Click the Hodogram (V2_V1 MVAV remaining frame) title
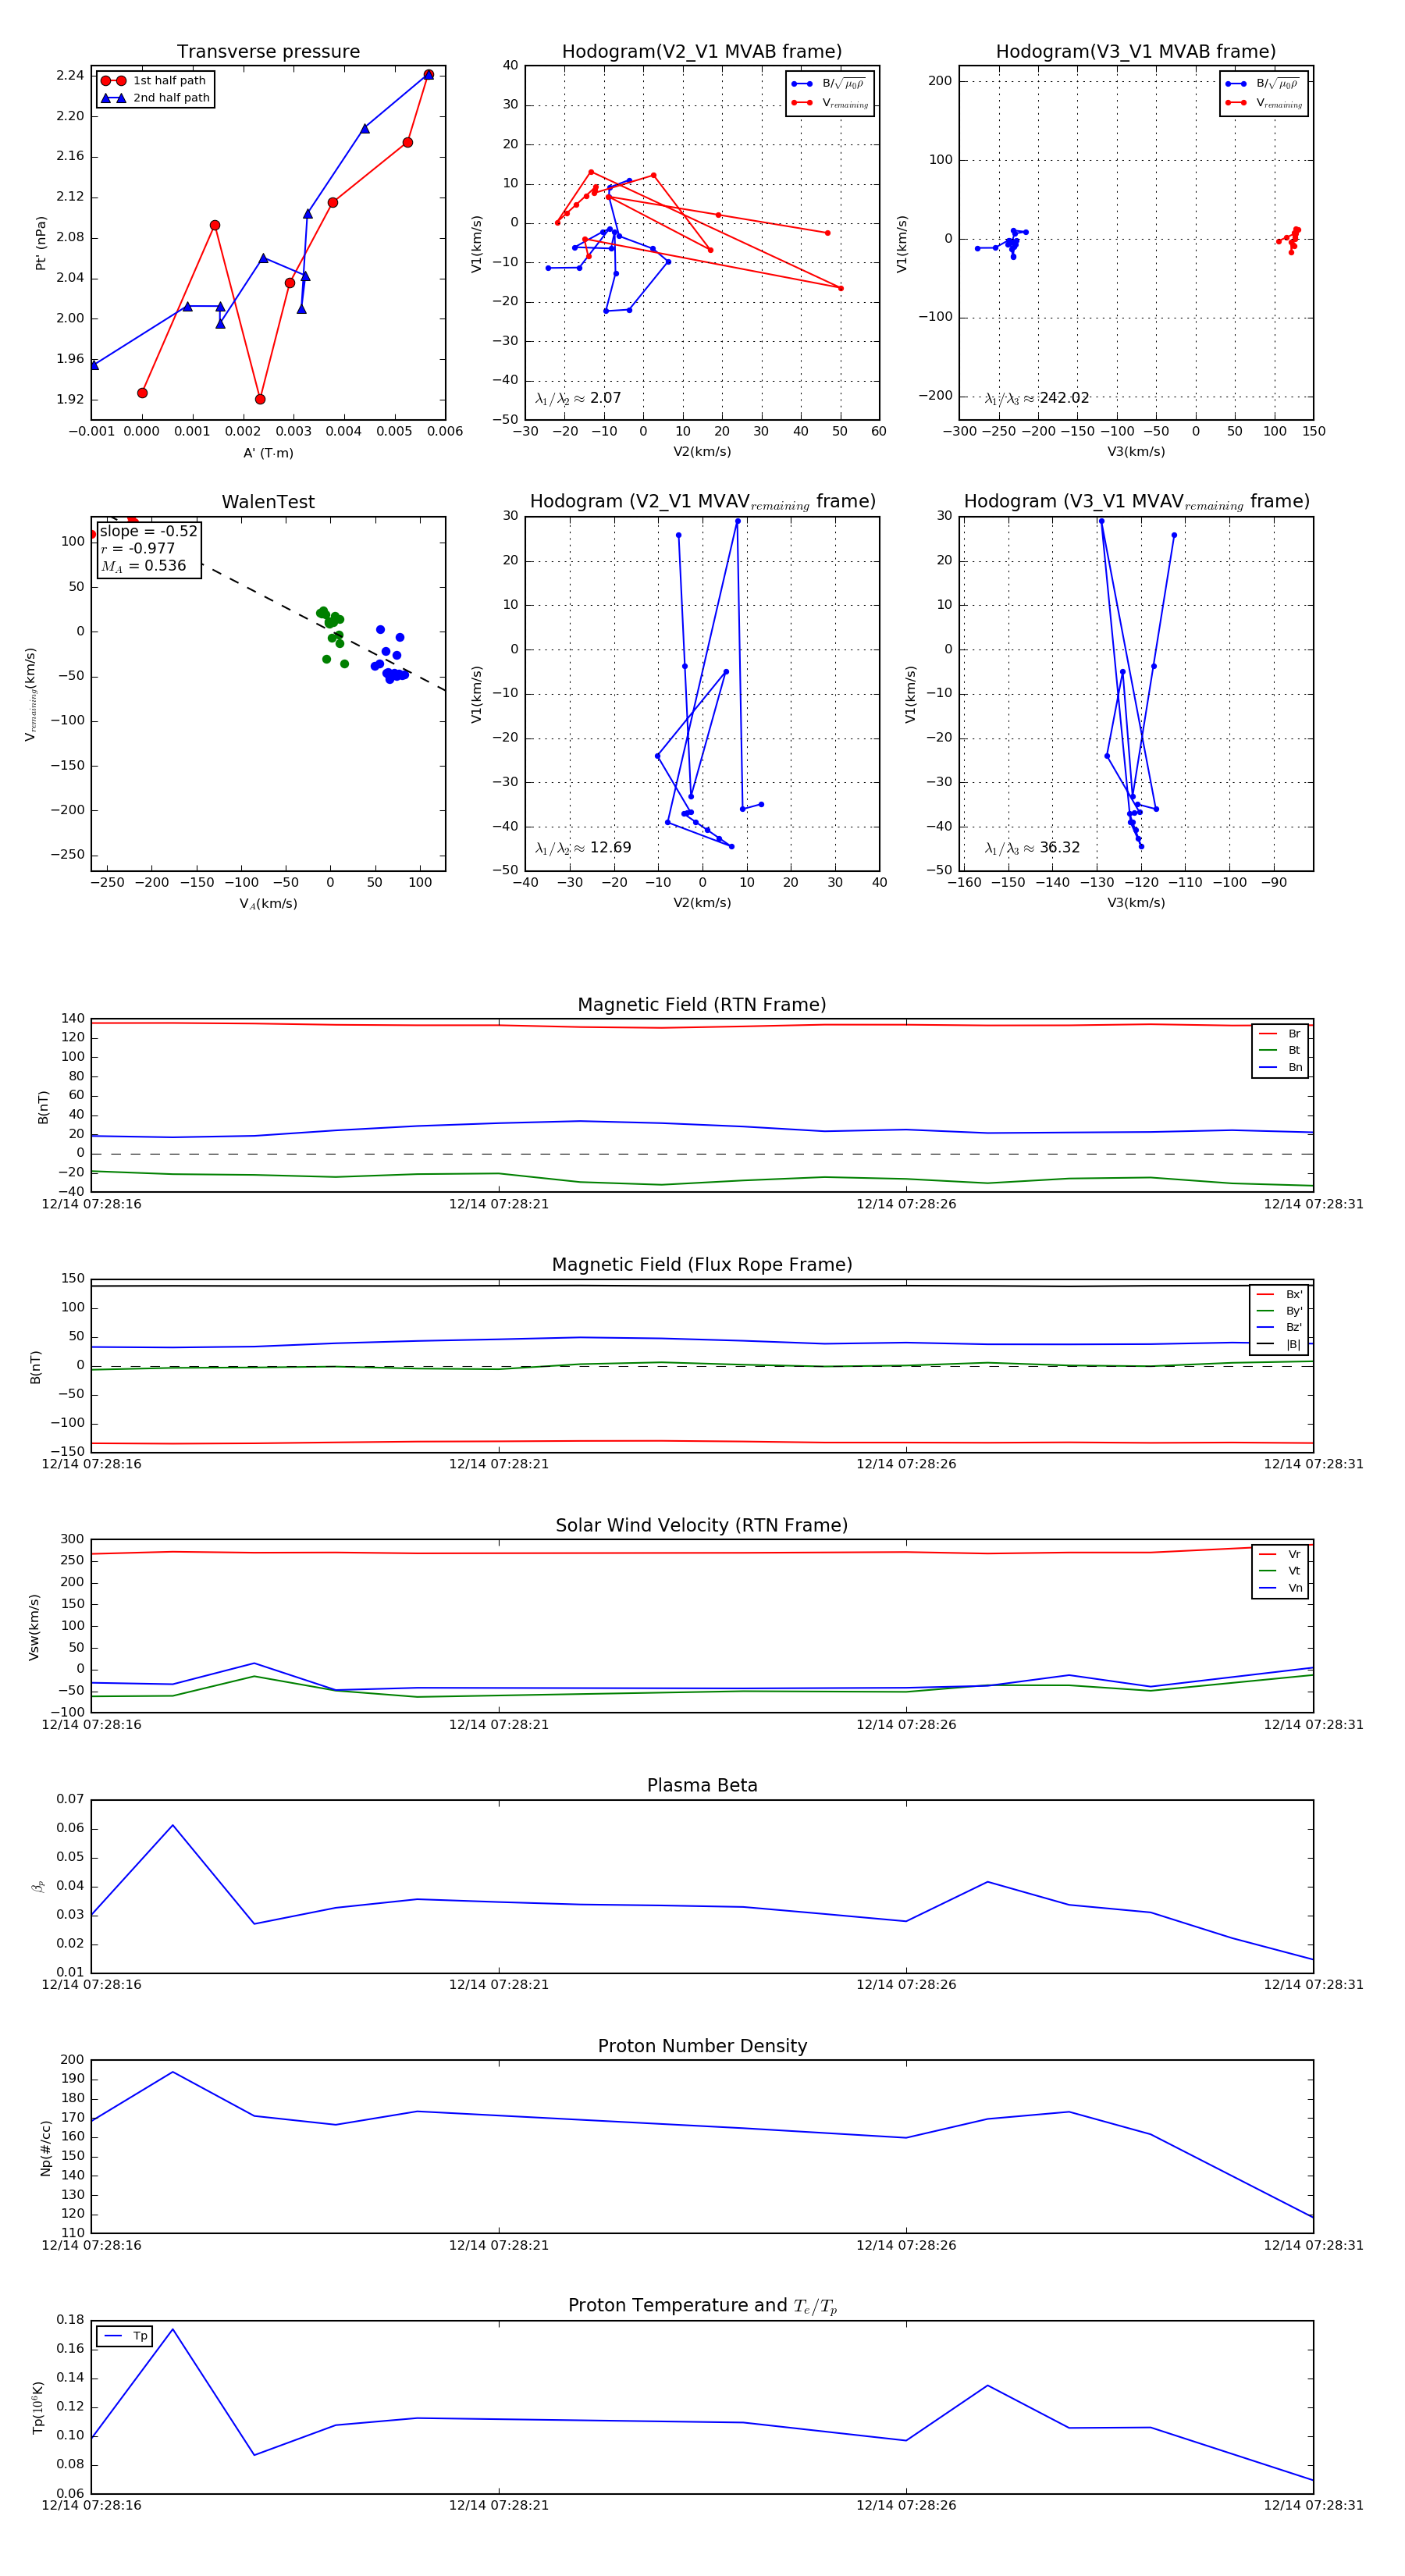Image resolution: width=1405 pixels, height=2576 pixels. 702,502
